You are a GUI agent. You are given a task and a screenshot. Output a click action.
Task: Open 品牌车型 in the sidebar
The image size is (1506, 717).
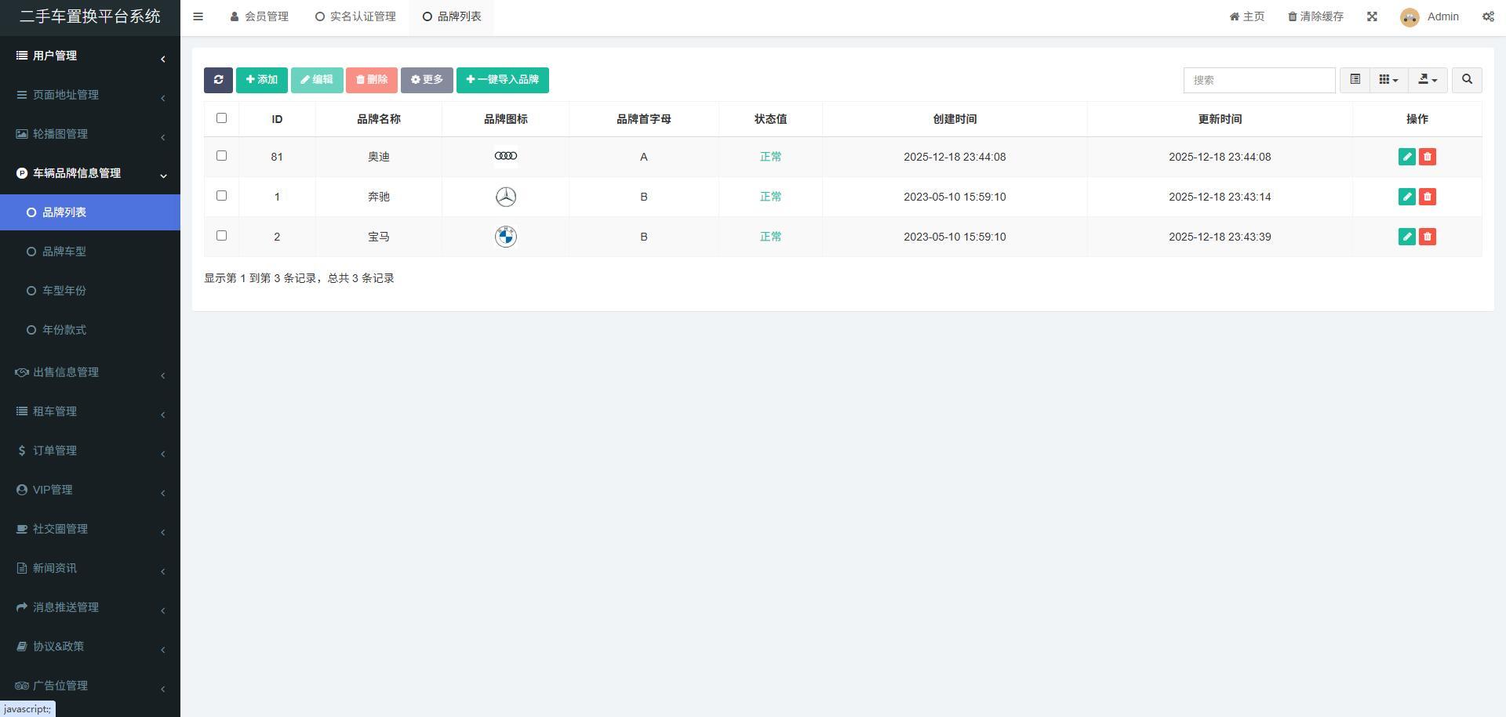[x=64, y=252]
